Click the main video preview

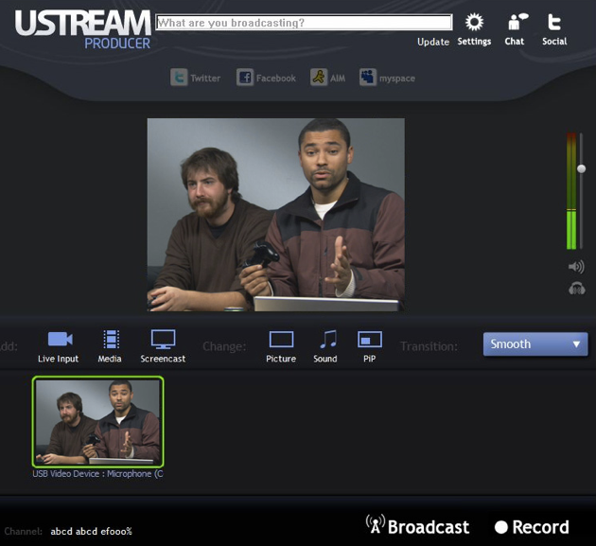276,215
